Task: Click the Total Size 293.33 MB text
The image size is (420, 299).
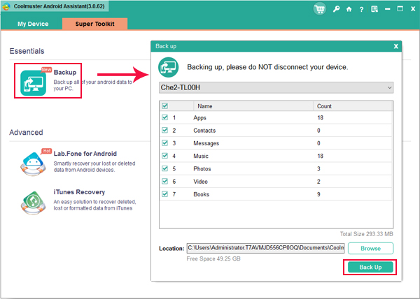Action: [x=366, y=234]
